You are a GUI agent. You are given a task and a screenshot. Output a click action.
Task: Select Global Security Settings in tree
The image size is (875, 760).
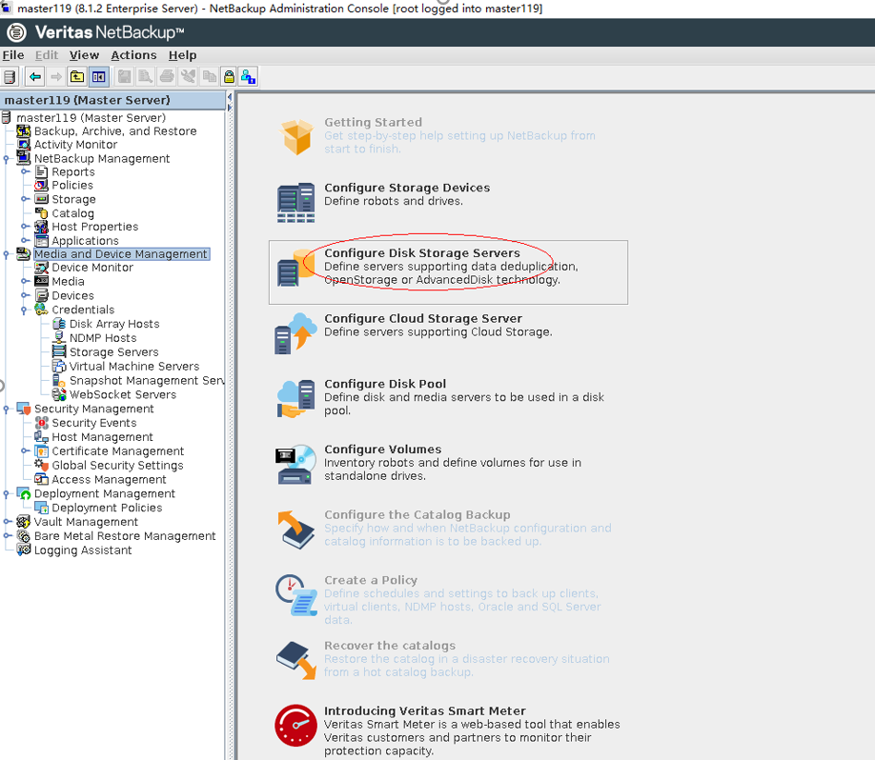tap(116, 466)
